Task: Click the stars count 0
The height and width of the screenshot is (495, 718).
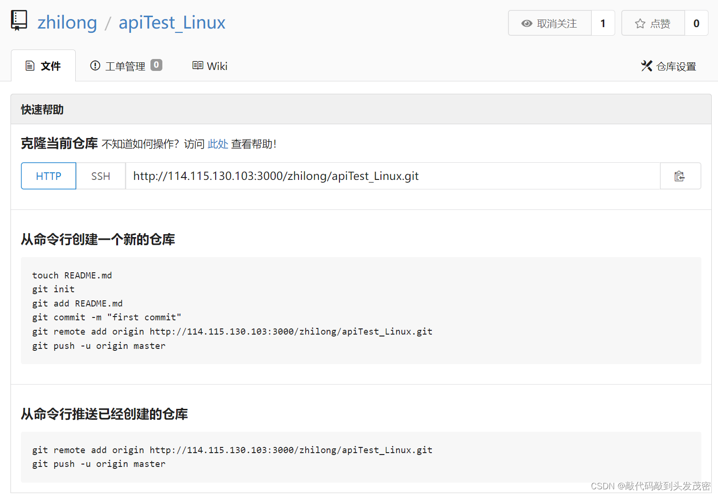Action: [x=696, y=23]
